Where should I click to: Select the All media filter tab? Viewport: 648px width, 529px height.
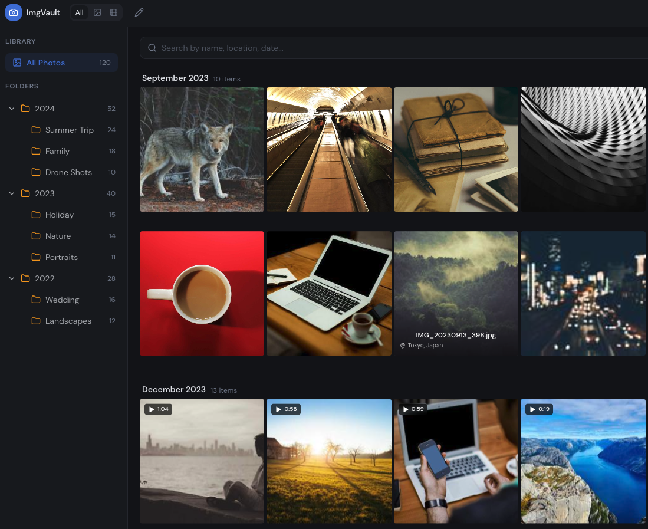point(80,12)
